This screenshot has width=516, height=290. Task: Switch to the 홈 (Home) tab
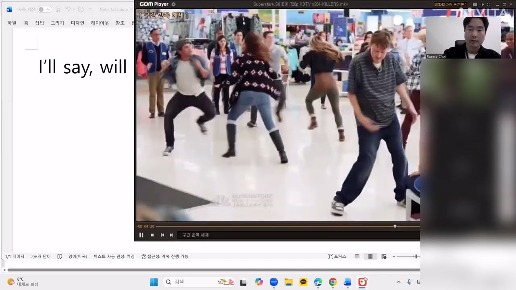pyautogui.click(x=26, y=23)
